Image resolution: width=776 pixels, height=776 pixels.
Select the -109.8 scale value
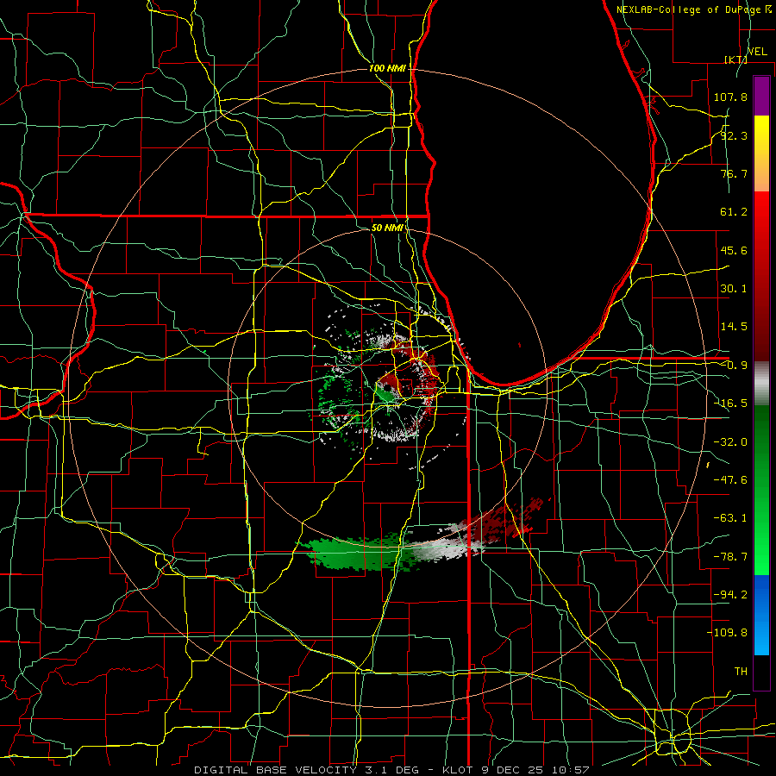tap(727, 633)
